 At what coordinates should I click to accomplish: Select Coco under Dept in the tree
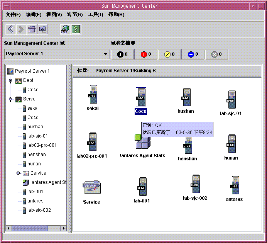(x=30, y=90)
